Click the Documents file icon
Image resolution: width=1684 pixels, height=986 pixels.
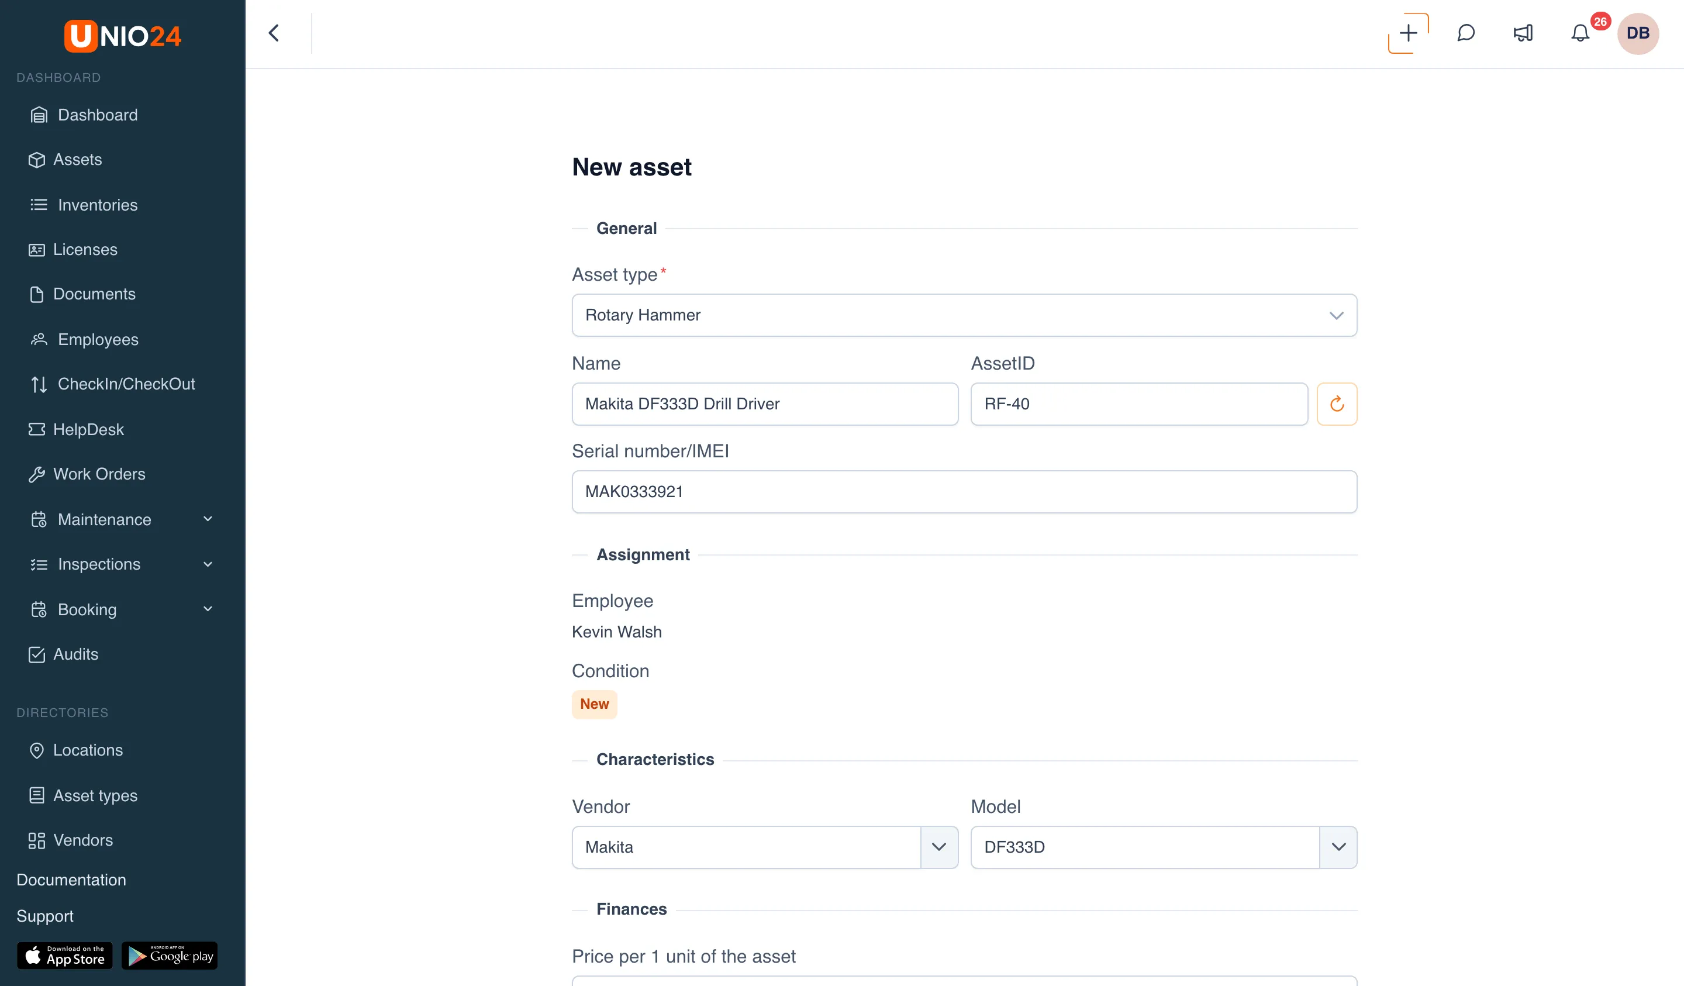click(x=37, y=294)
